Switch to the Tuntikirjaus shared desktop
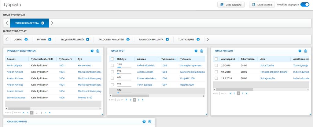 186,39
